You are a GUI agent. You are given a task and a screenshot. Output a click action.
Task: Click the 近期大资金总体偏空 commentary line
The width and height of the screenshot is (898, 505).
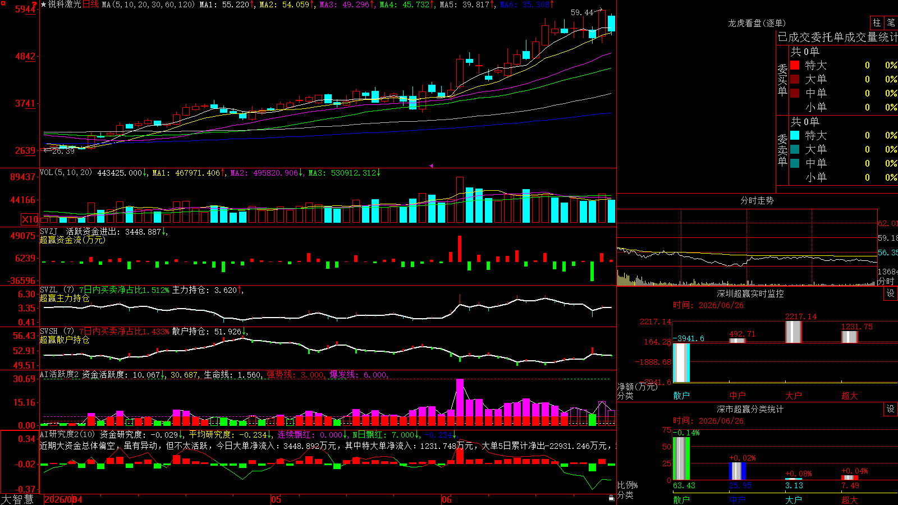328,446
